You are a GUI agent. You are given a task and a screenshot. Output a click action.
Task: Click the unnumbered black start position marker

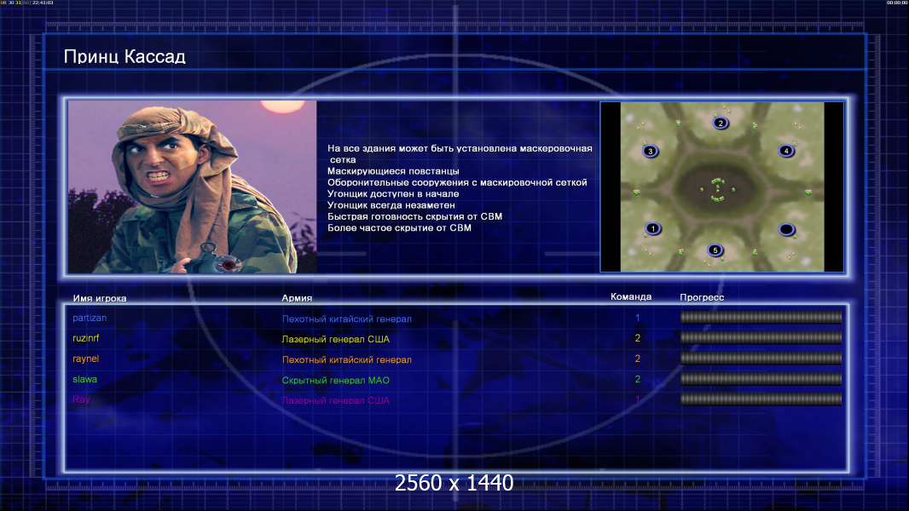(x=787, y=230)
